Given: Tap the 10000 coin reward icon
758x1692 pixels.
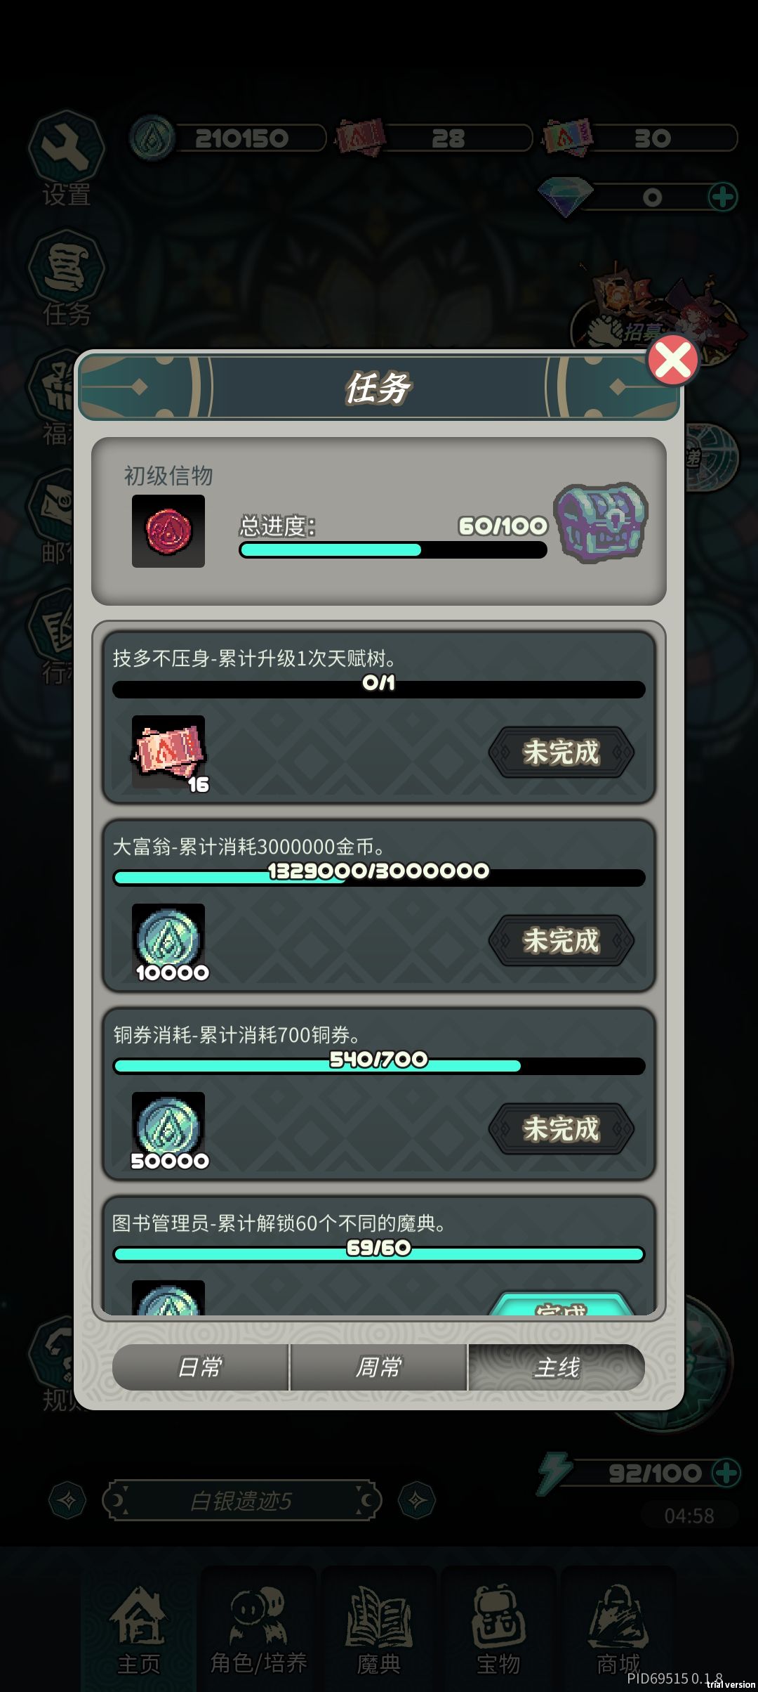Looking at the screenshot, I should [168, 941].
